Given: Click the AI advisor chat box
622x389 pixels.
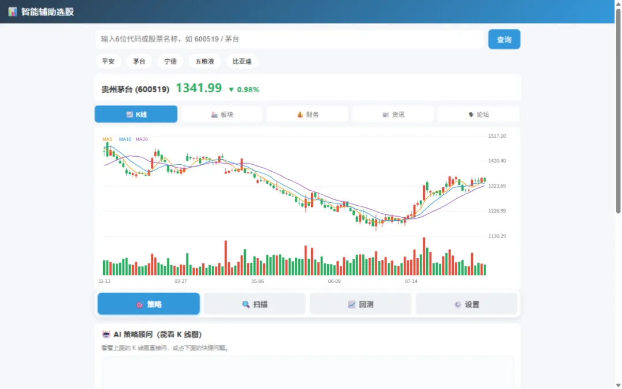Looking at the screenshot, I should coord(308,372).
